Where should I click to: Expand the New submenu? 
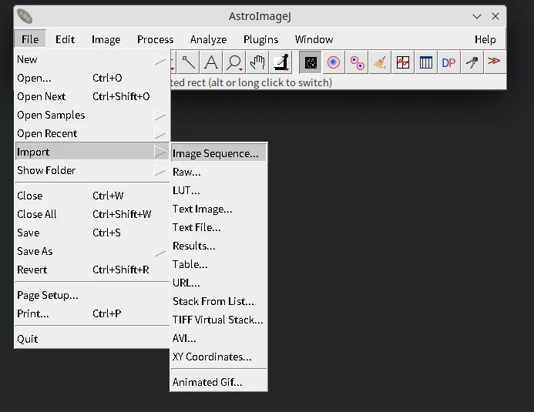(92, 59)
